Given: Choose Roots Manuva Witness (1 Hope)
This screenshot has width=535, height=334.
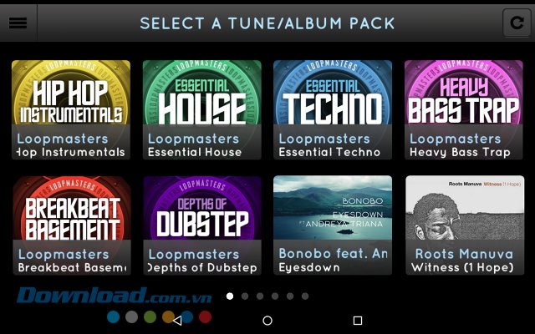Looking at the screenshot, I should [465, 225].
